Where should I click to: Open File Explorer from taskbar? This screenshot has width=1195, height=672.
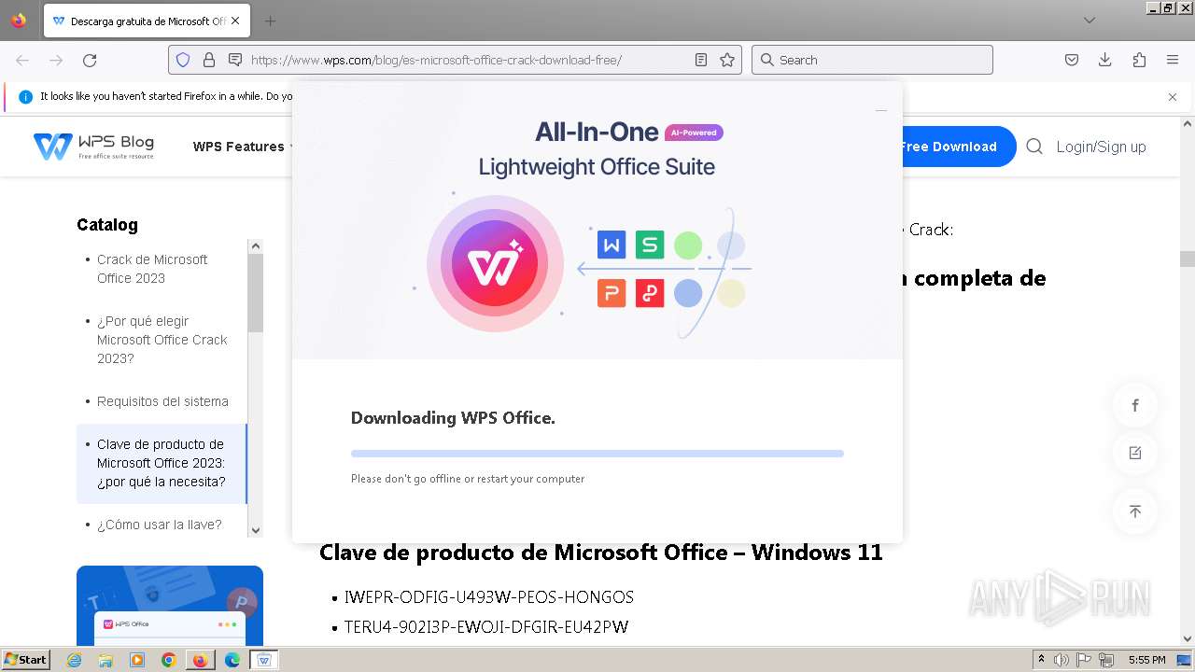[x=105, y=660]
